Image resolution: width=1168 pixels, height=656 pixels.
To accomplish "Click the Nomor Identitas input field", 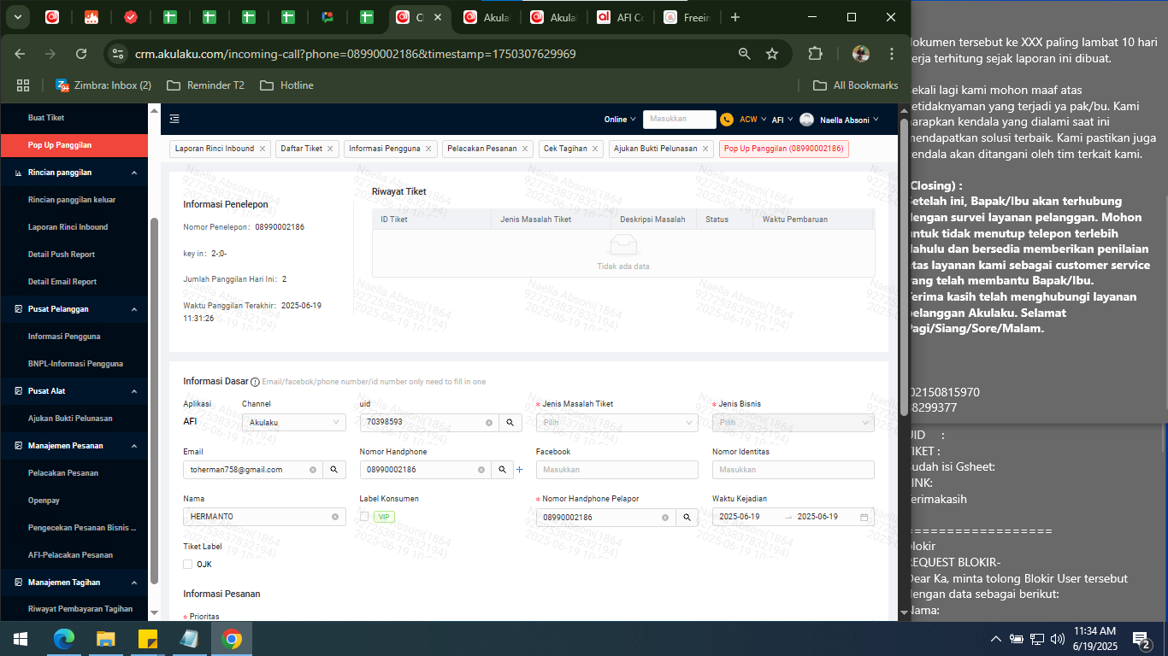I will click(793, 470).
